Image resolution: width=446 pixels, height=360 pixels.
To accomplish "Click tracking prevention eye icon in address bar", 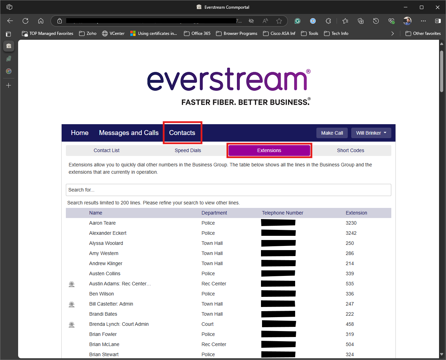I will (x=251, y=21).
